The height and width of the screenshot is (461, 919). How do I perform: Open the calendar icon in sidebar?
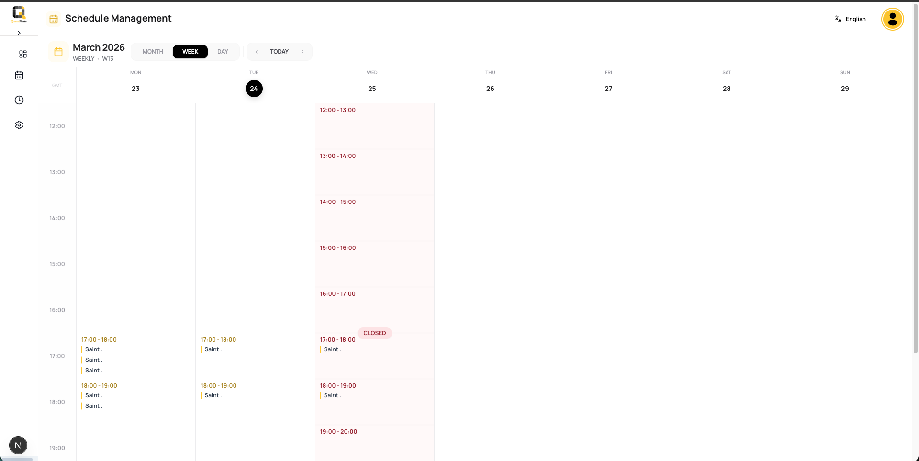pos(19,75)
